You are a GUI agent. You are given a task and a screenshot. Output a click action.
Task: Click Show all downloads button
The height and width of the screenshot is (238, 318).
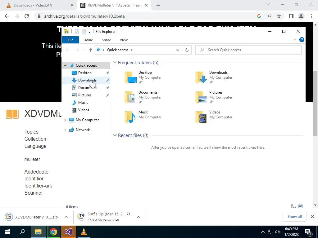click(x=294, y=217)
